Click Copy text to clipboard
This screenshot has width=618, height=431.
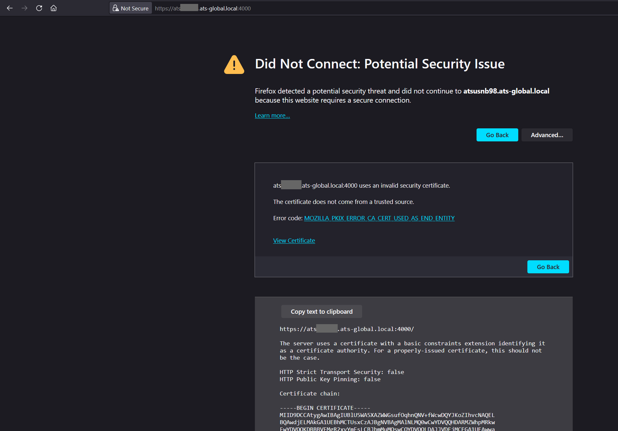coord(321,311)
